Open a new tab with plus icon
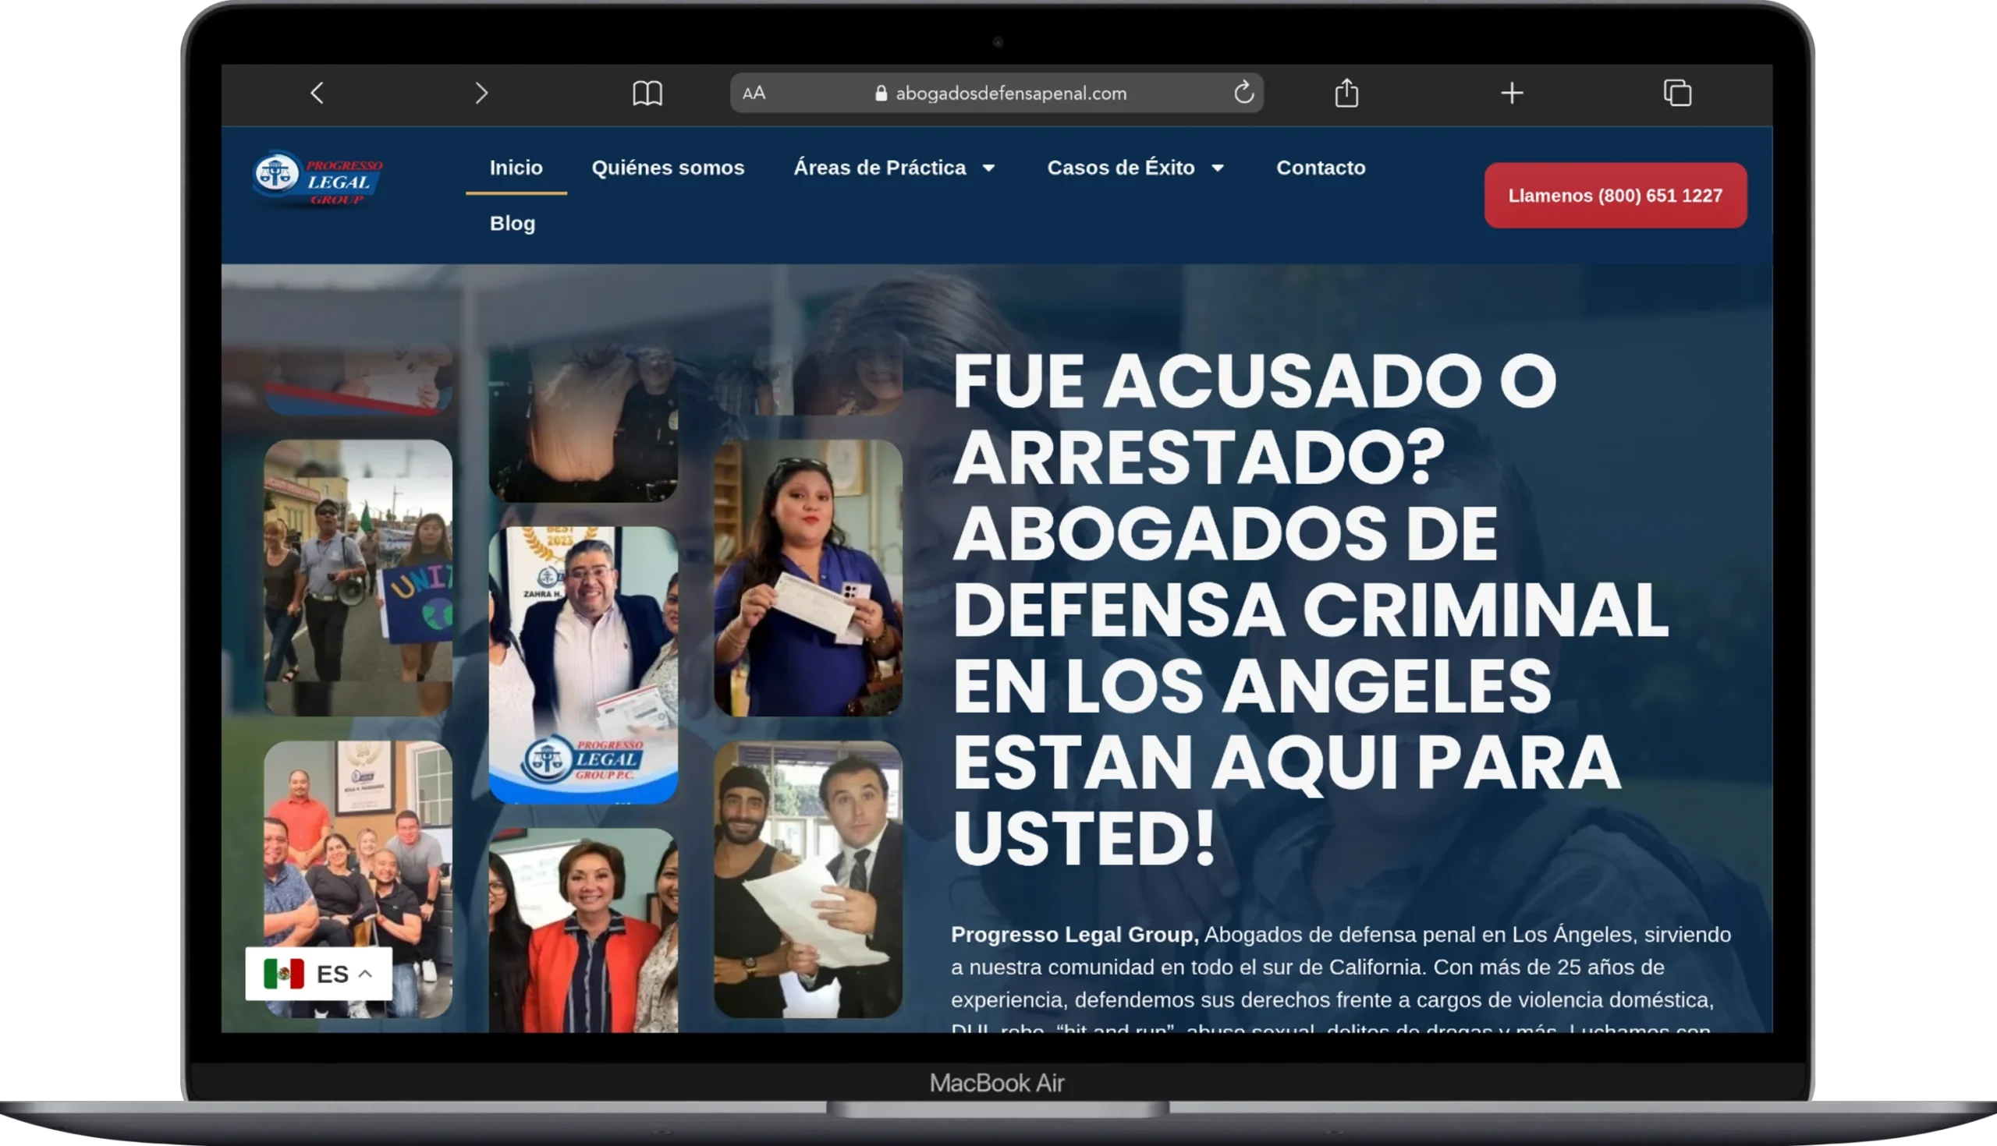 click(1511, 94)
